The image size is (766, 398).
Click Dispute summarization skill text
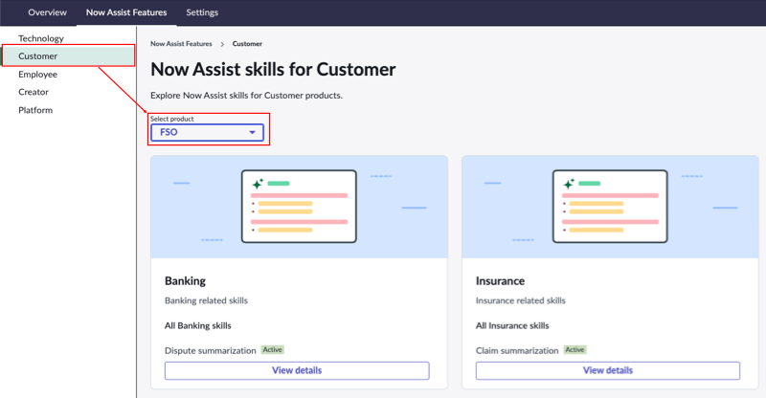click(210, 350)
